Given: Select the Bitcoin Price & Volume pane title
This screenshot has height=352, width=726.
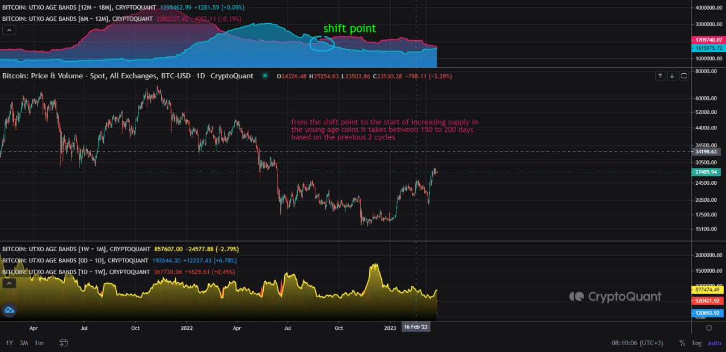Looking at the screenshot, I should click(x=128, y=75).
